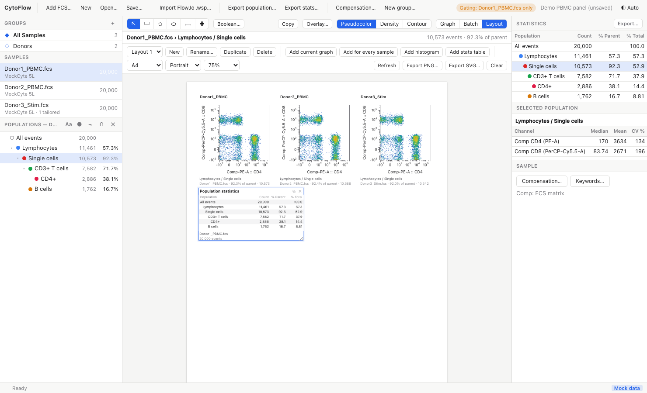
Task: Open the 75% zoom dropdown
Action: pos(222,65)
